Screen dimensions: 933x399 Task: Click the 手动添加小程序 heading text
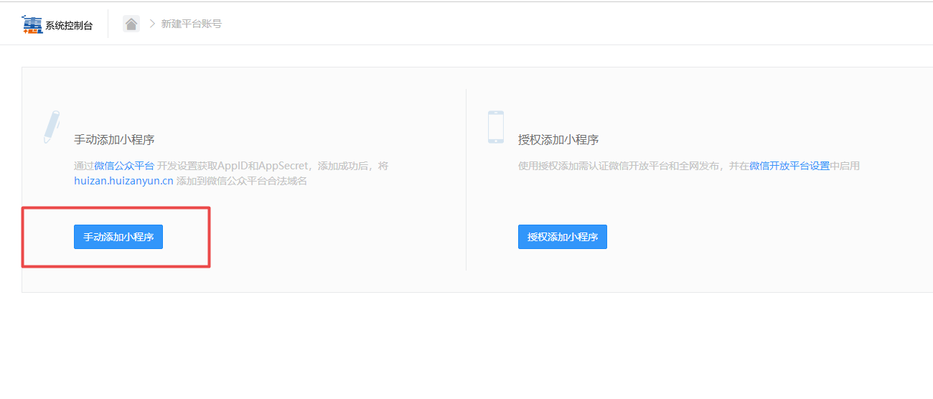click(x=114, y=139)
